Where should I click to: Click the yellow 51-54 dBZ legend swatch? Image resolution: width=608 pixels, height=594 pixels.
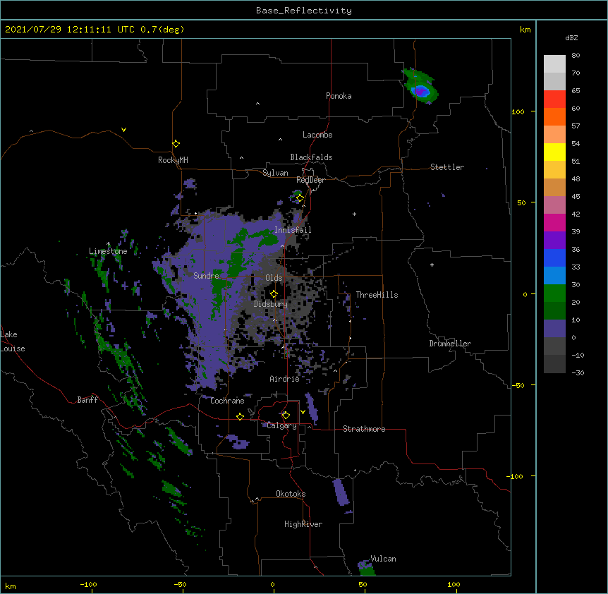point(554,152)
